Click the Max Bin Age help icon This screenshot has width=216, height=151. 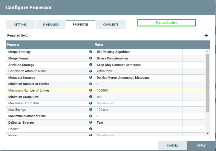click(x=91, y=109)
